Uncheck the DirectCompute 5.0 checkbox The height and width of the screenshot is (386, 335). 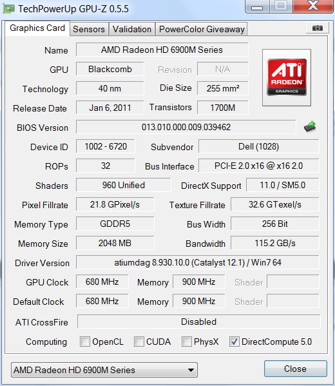pyautogui.click(x=235, y=342)
